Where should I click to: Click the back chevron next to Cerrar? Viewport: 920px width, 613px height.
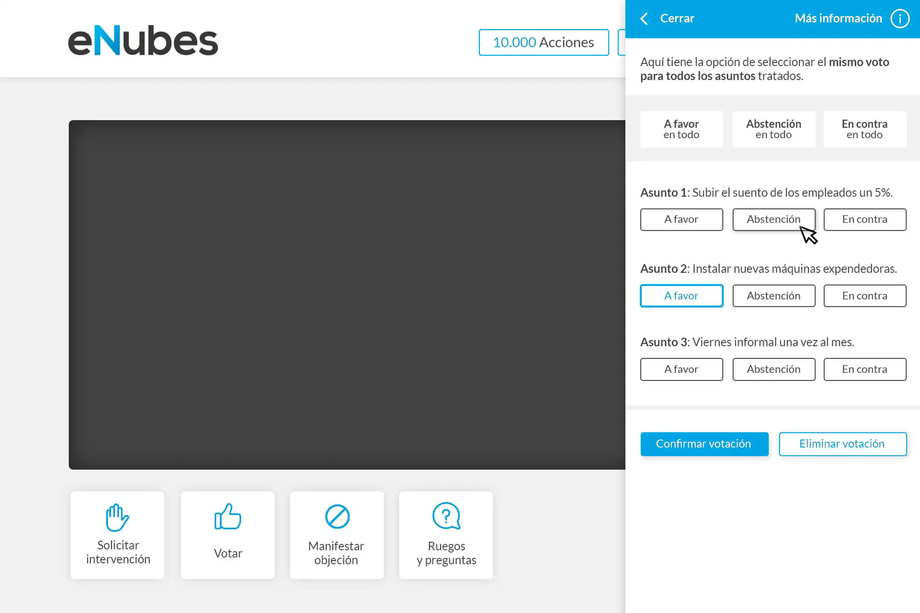pos(644,19)
